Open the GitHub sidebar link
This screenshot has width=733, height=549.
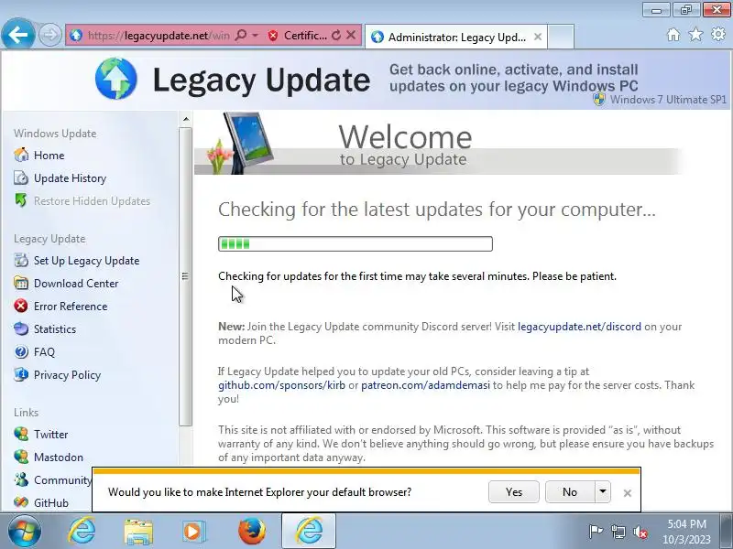[51, 502]
